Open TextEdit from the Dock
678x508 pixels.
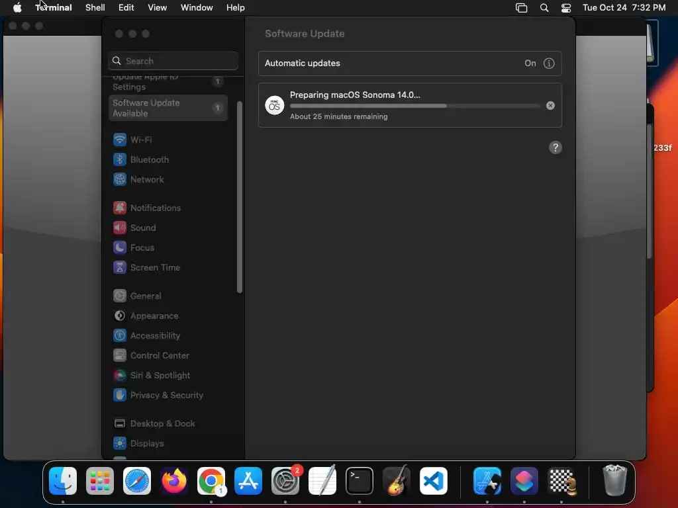[x=322, y=481]
